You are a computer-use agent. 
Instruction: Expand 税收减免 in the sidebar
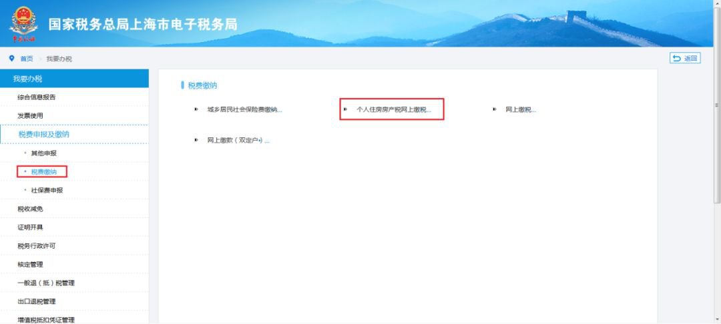coord(30,209)
